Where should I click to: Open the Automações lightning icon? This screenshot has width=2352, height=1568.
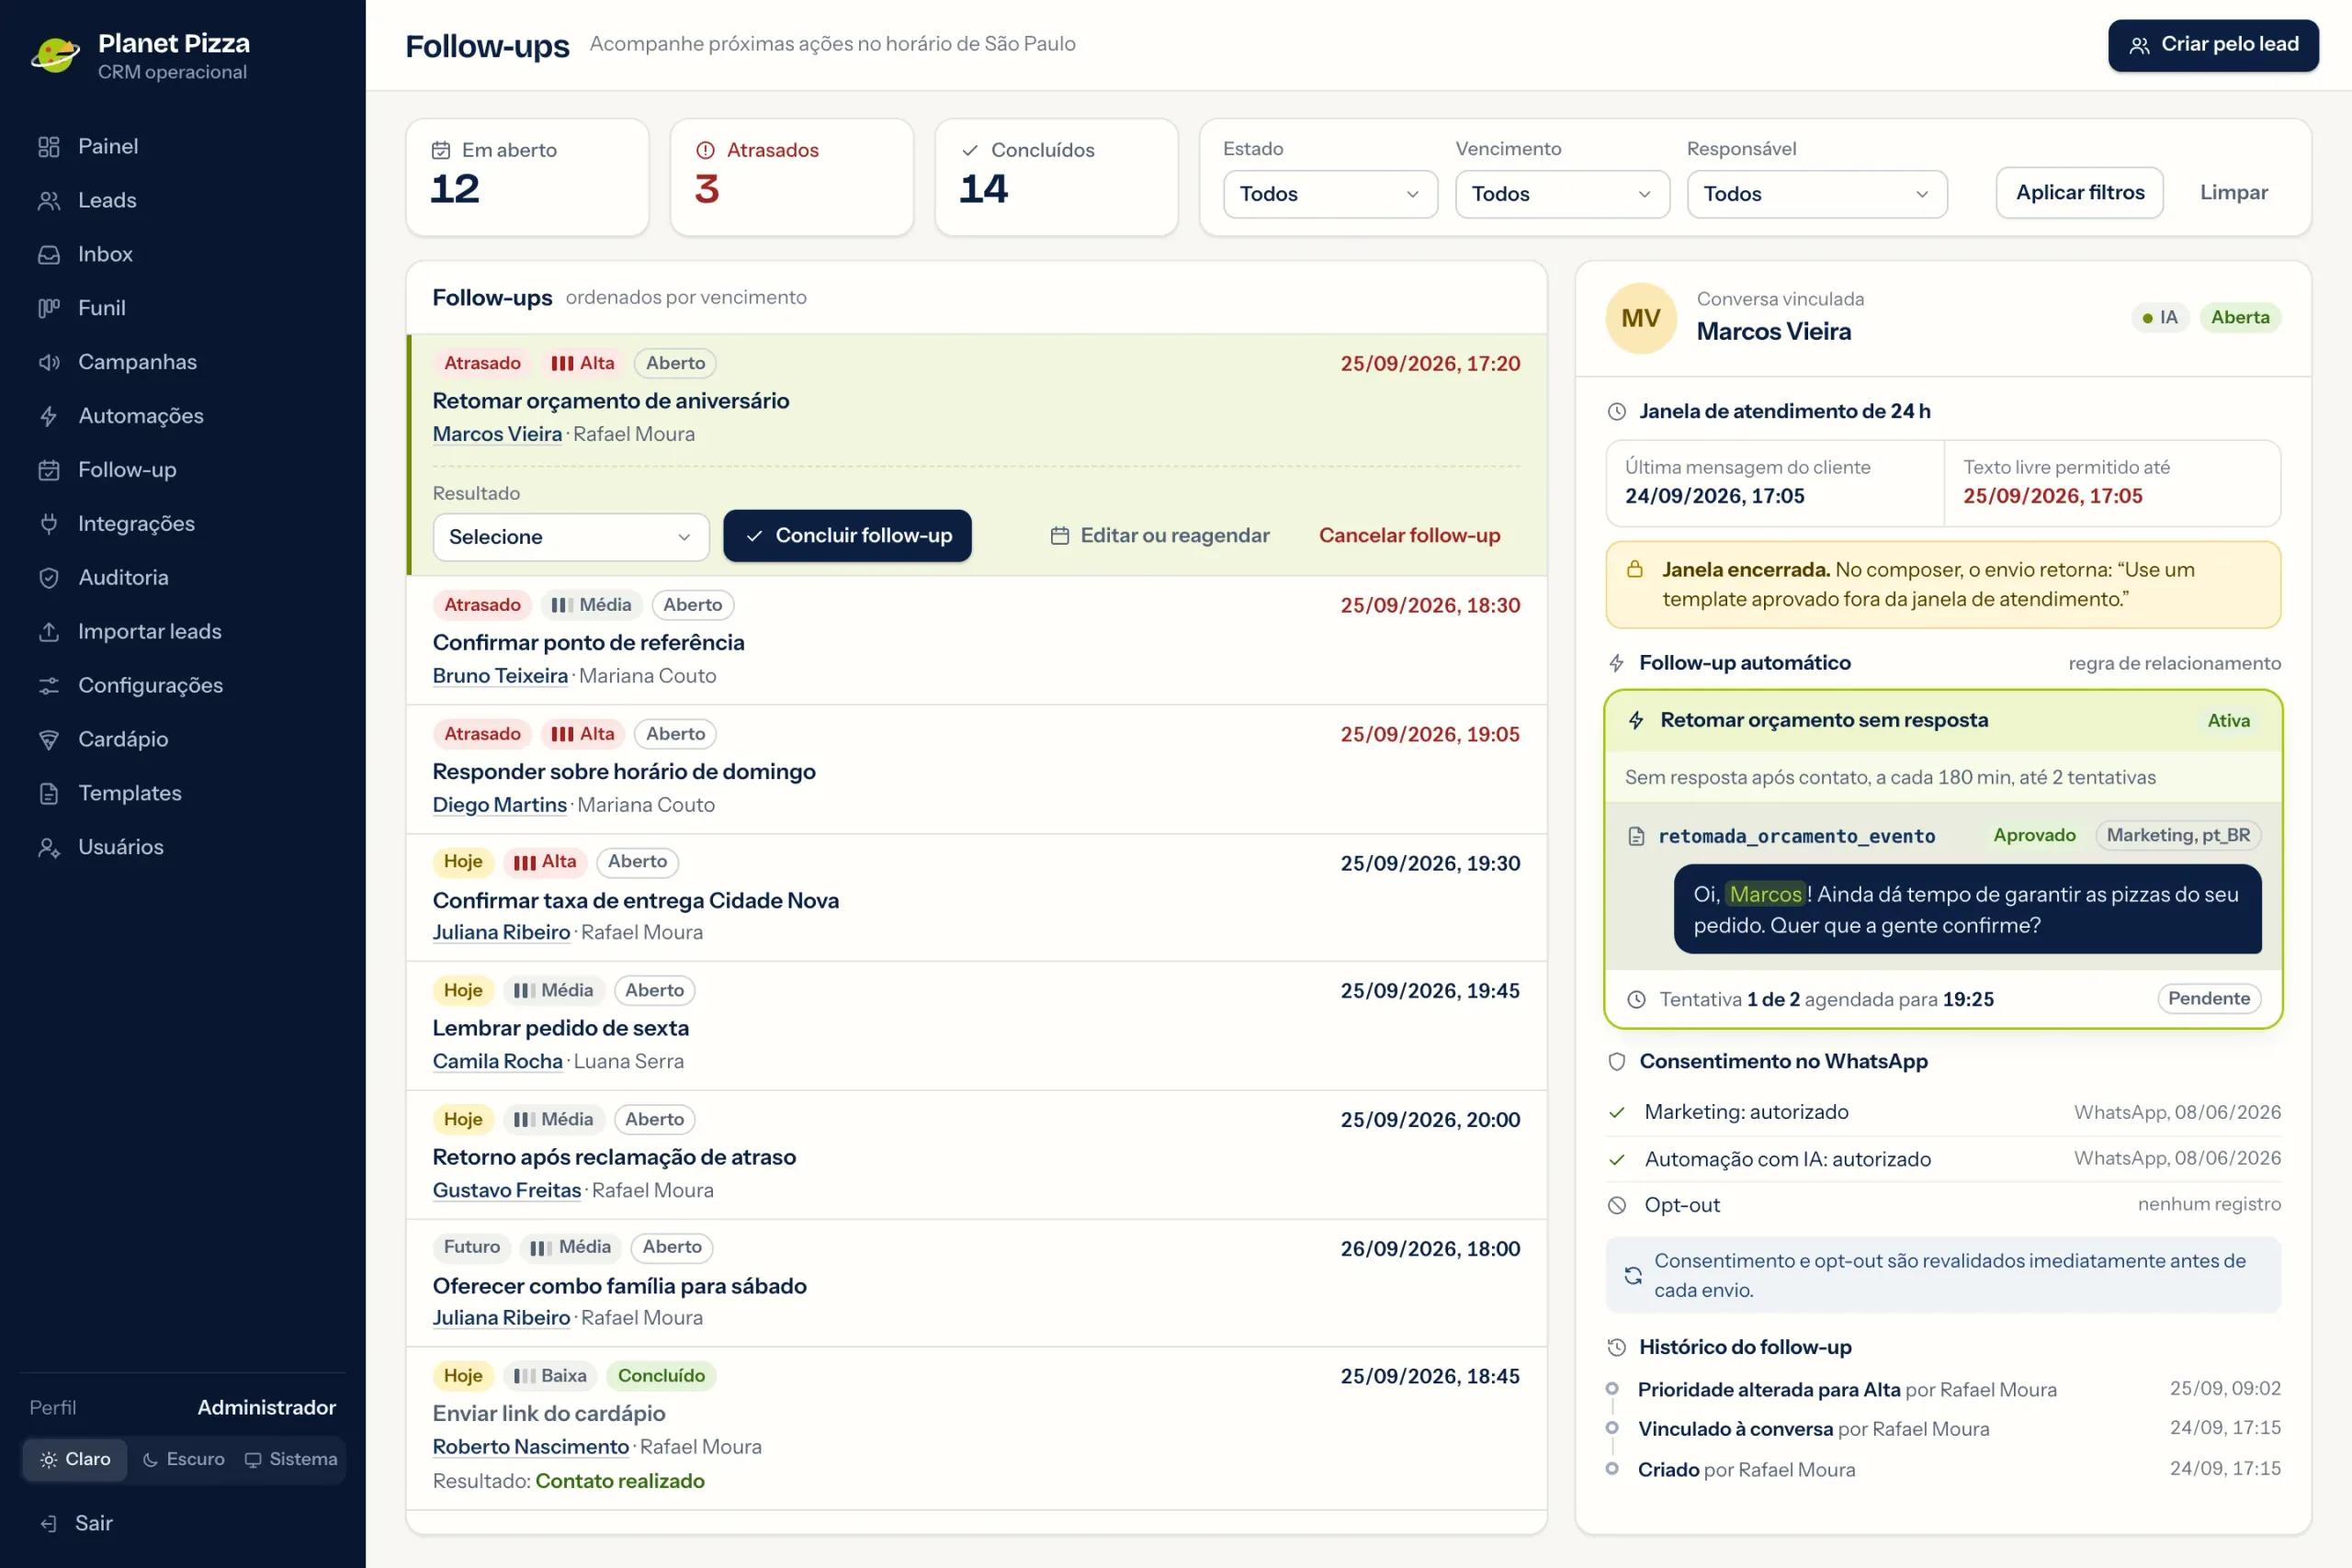[49, 416]
